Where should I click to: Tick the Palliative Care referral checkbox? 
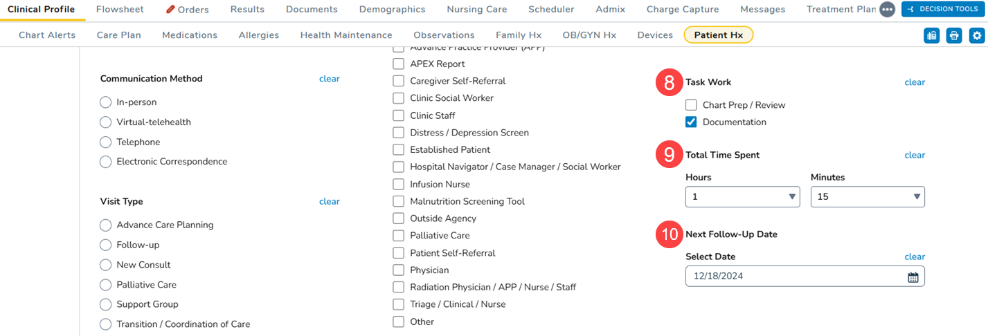[398, 236]
